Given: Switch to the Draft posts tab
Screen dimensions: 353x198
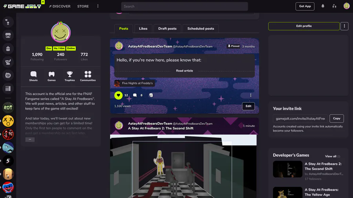Looking at the screenshot, I should [167, 29].
